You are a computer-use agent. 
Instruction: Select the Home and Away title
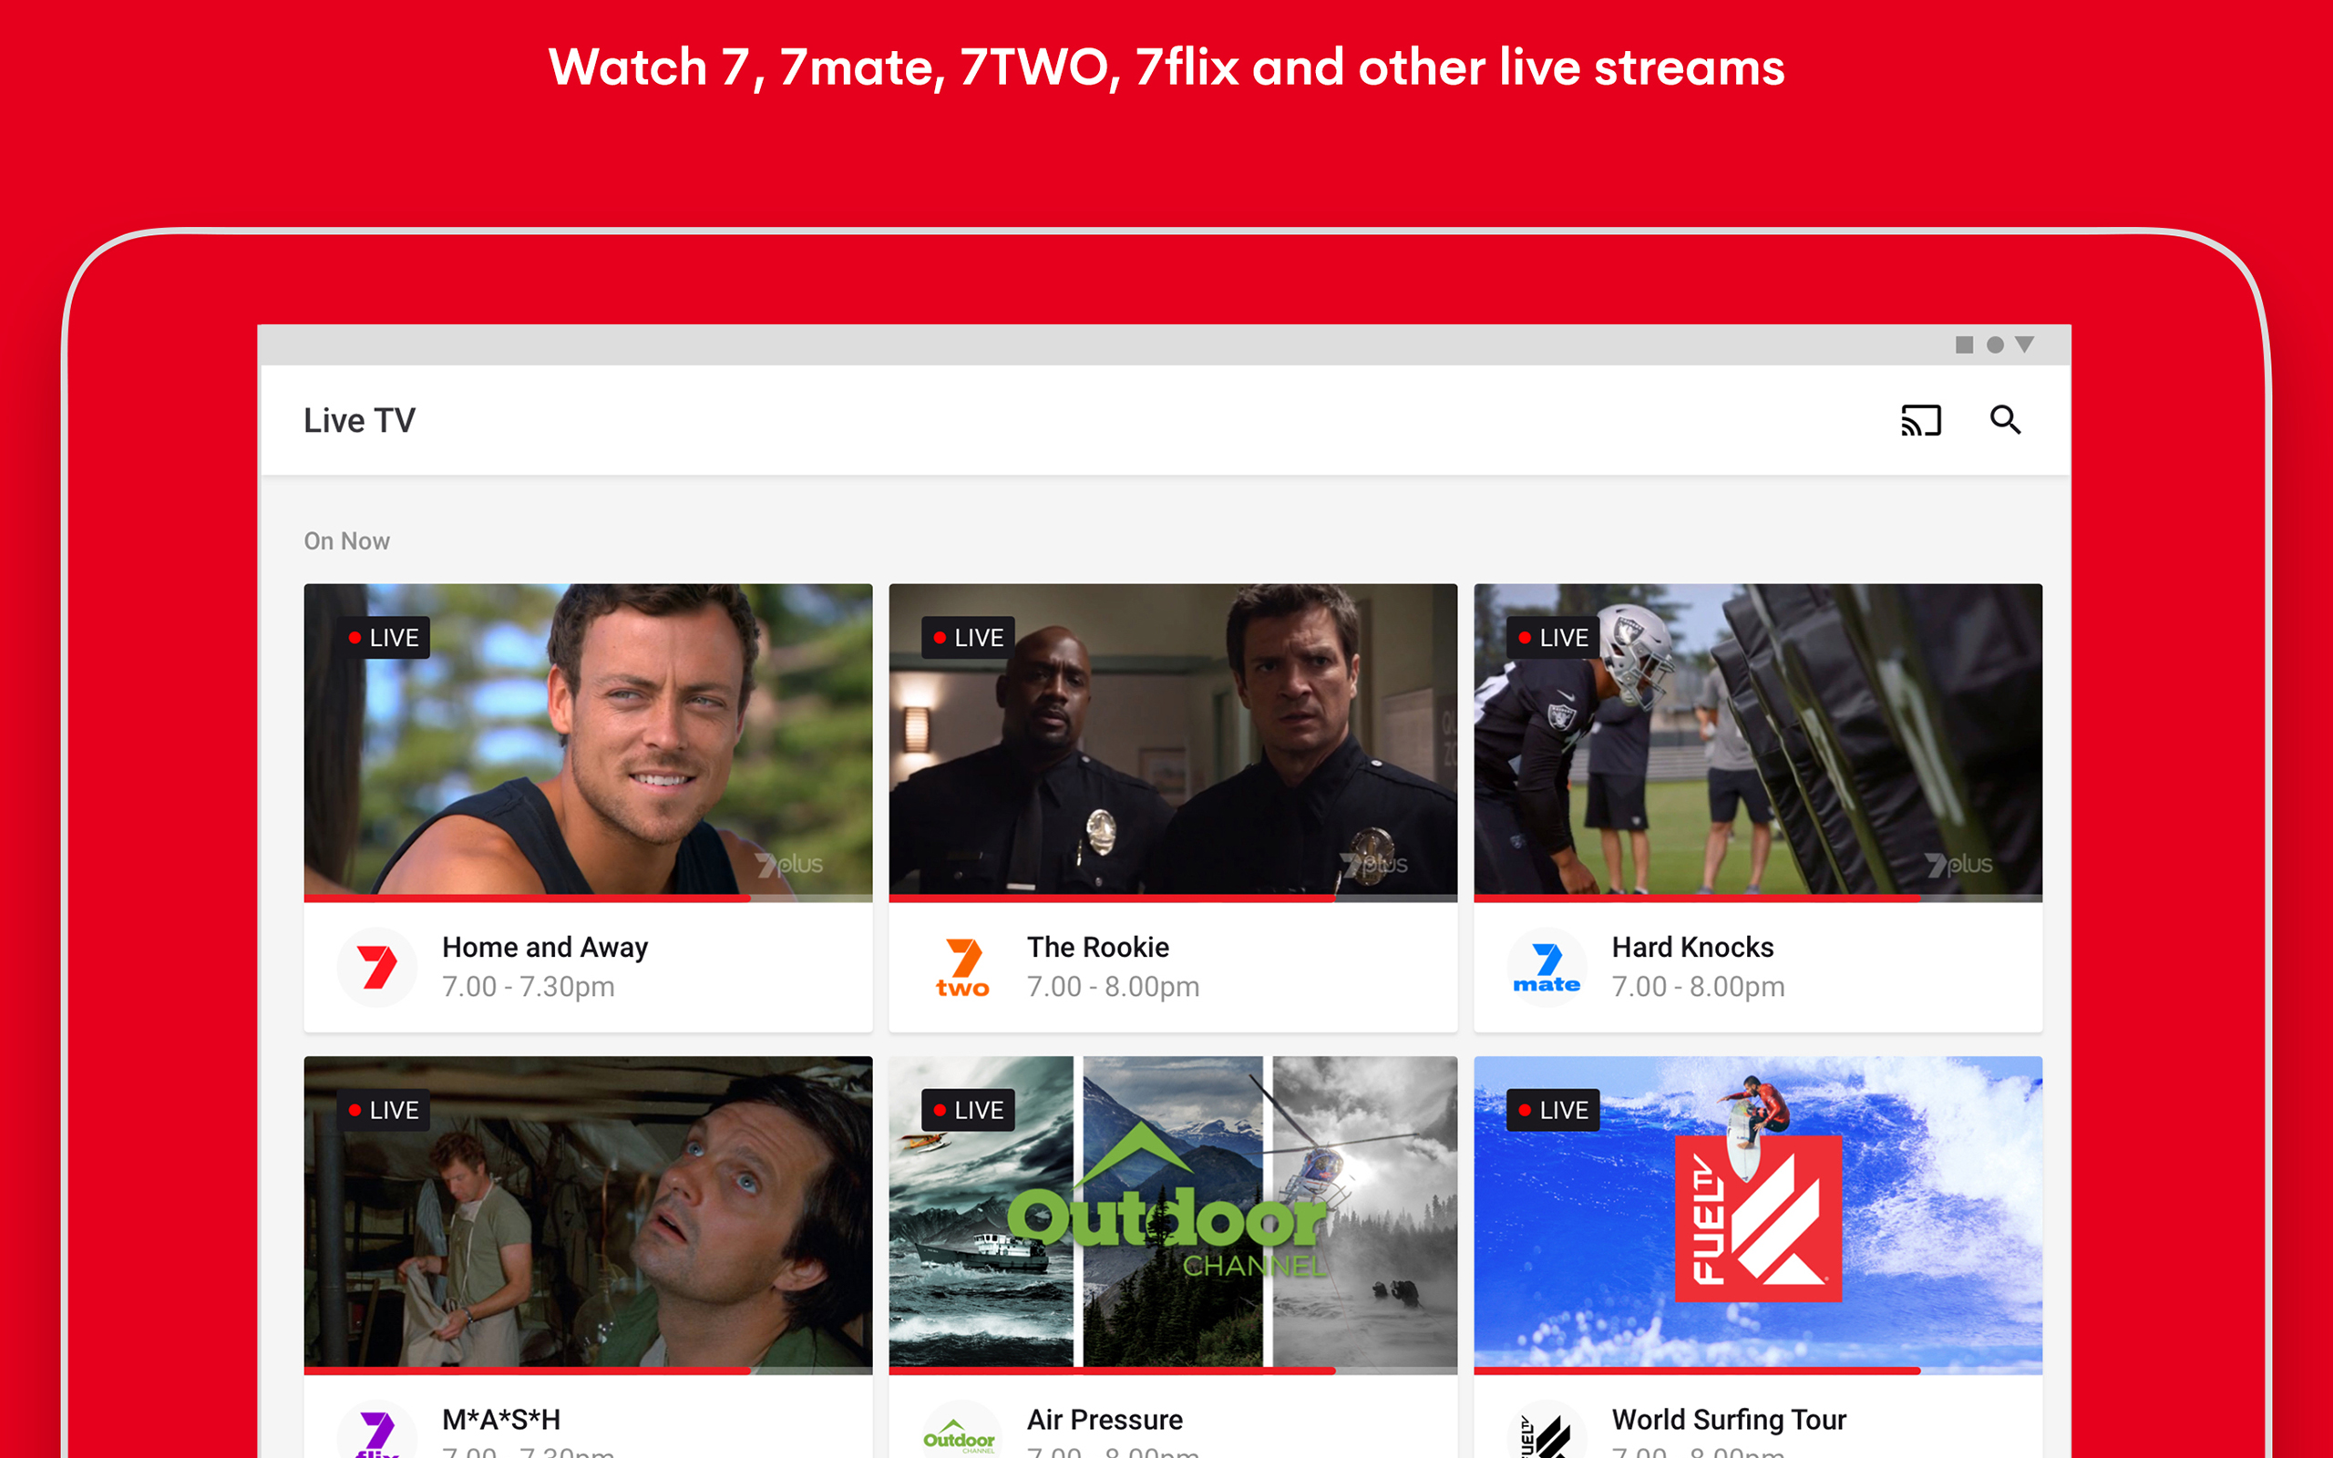(x=545, y=947)
